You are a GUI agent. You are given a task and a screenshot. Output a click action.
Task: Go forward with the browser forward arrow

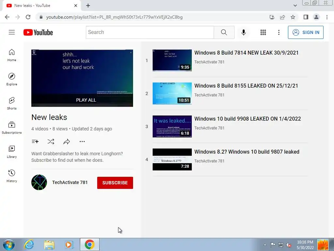[18, 17]
